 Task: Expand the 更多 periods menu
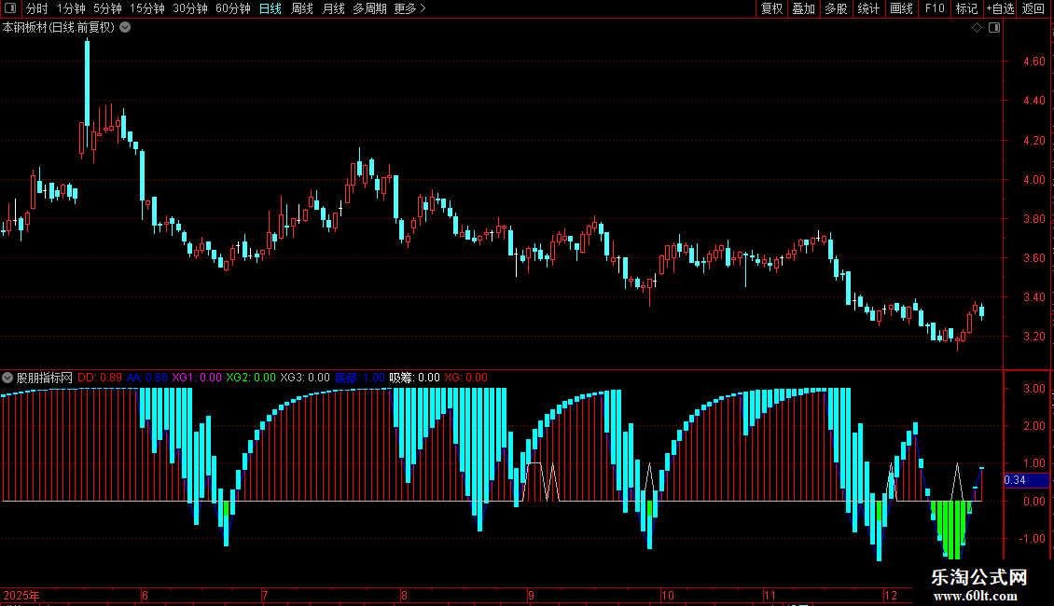click(410, 8)
